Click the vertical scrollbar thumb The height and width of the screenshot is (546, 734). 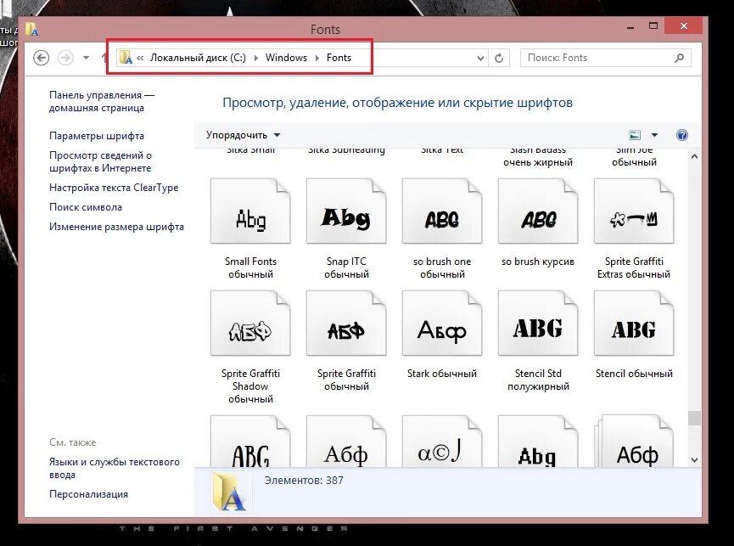(695, 418)
